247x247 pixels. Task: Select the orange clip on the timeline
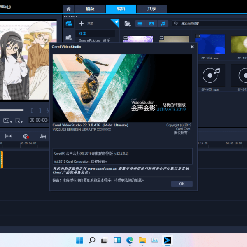[x=1, y=160]
